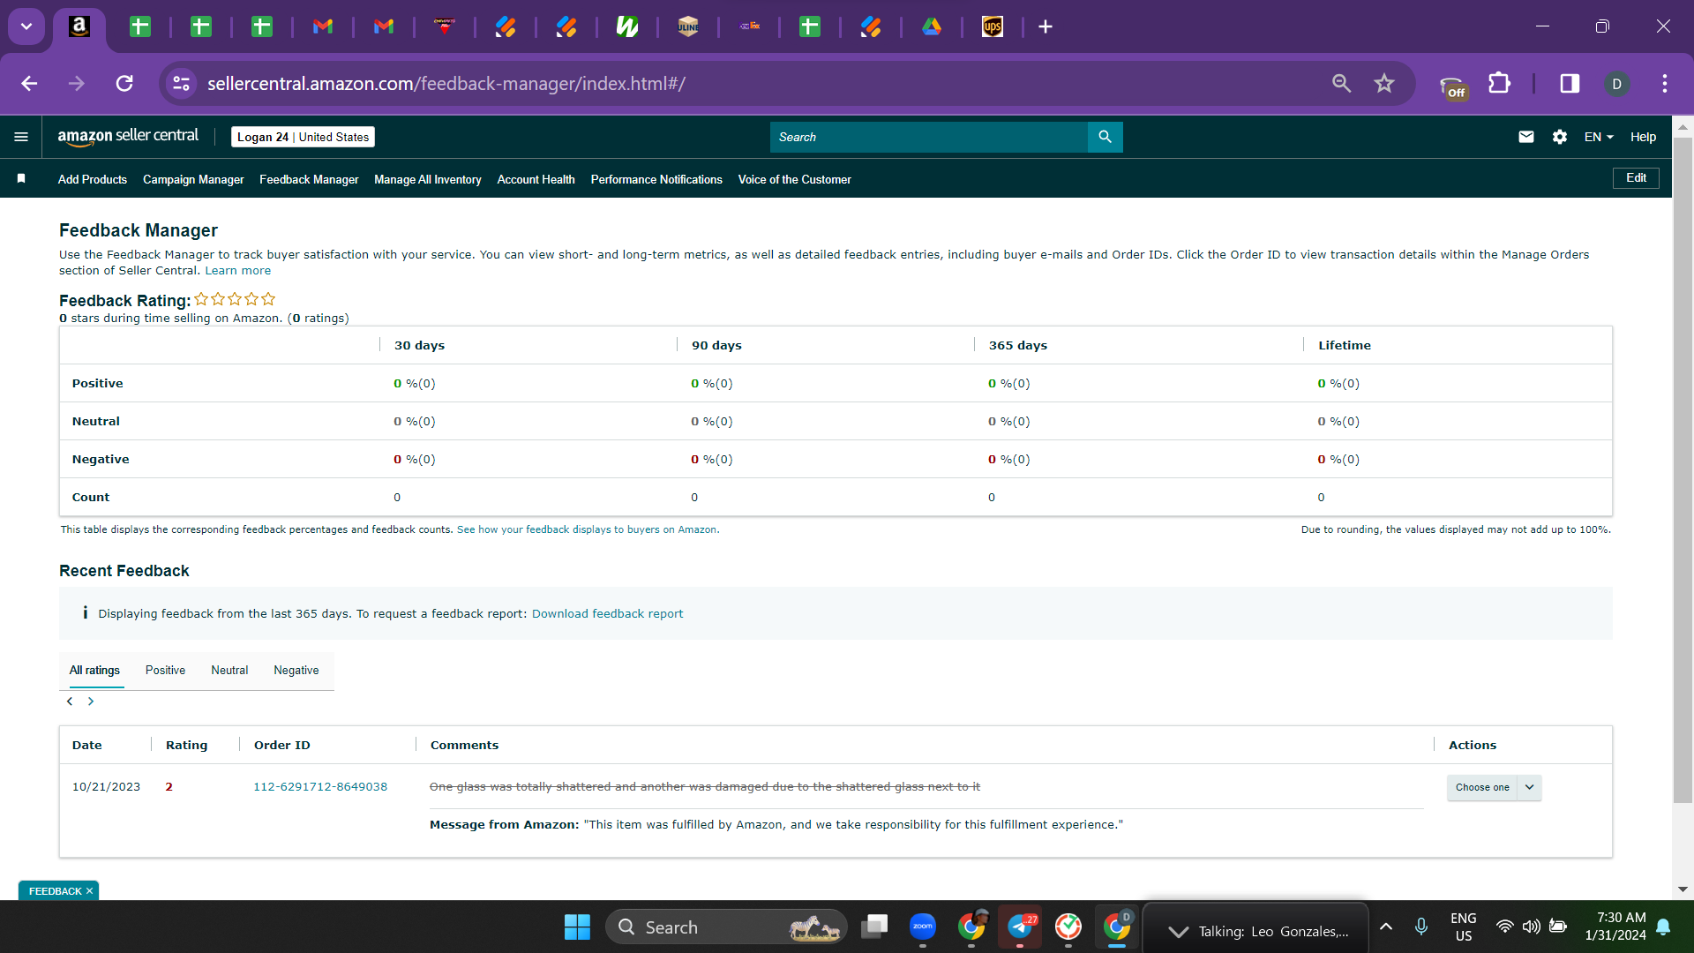The height and width of the screenshot is (953, 1694).
Task: Open Voice of the Customer link
Action: (x=794, y=179)
